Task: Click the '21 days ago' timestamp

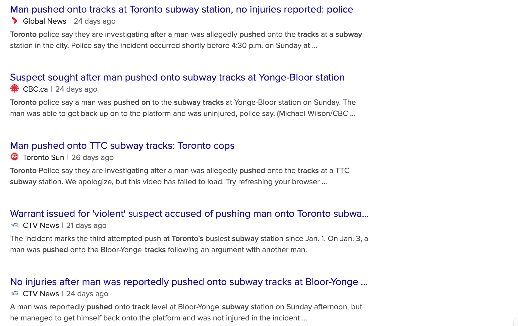Action: tap(86, 225)
